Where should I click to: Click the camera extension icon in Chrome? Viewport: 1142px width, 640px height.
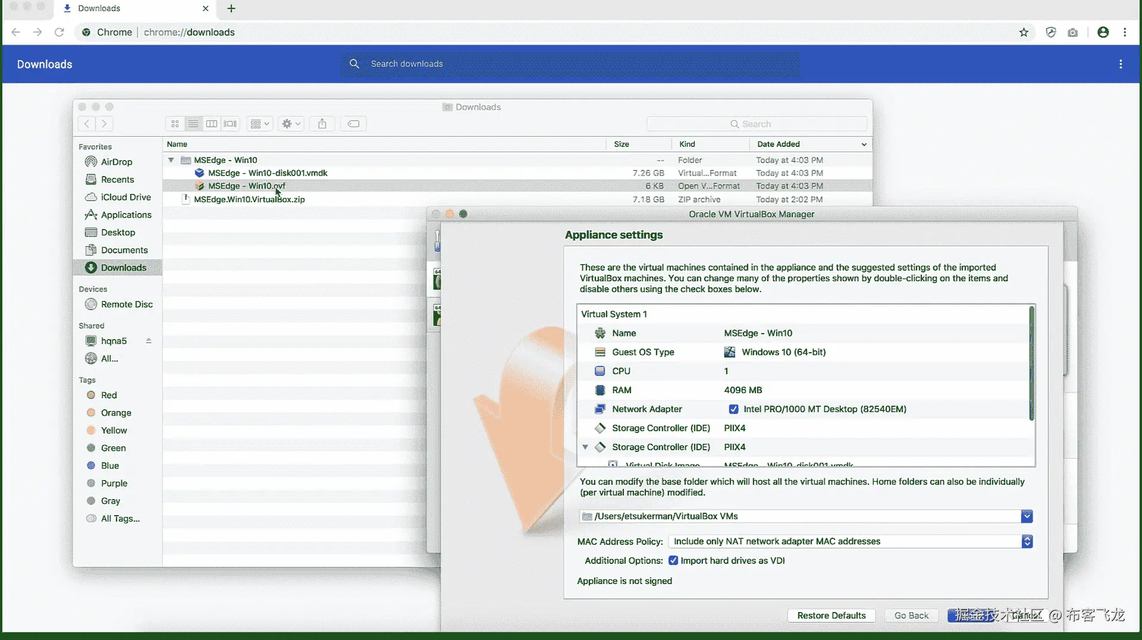pyautogui.click(x=1072, y=32)
